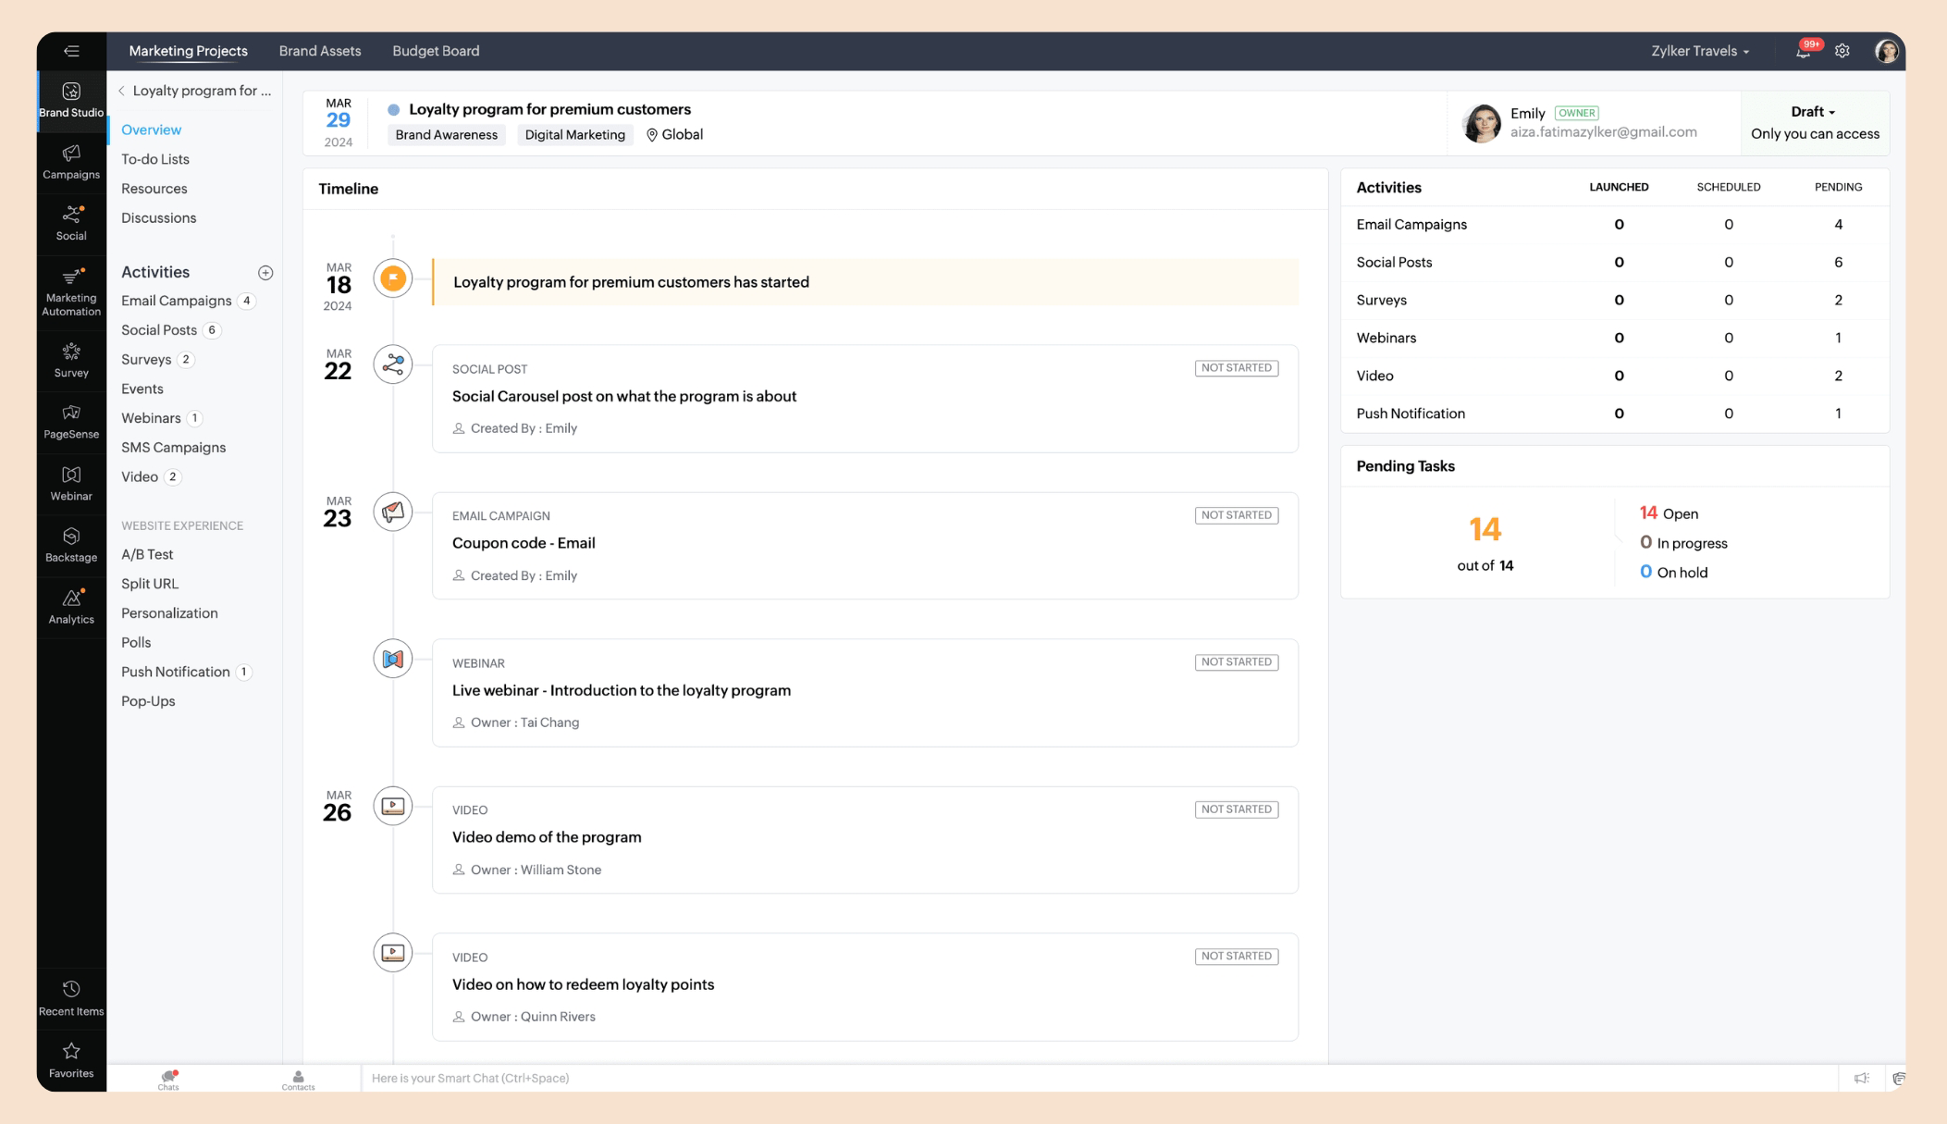This screenshot has height=1124, width=1947.
Task: Open the Email Campaigns activities list
Action: [177, 301]
